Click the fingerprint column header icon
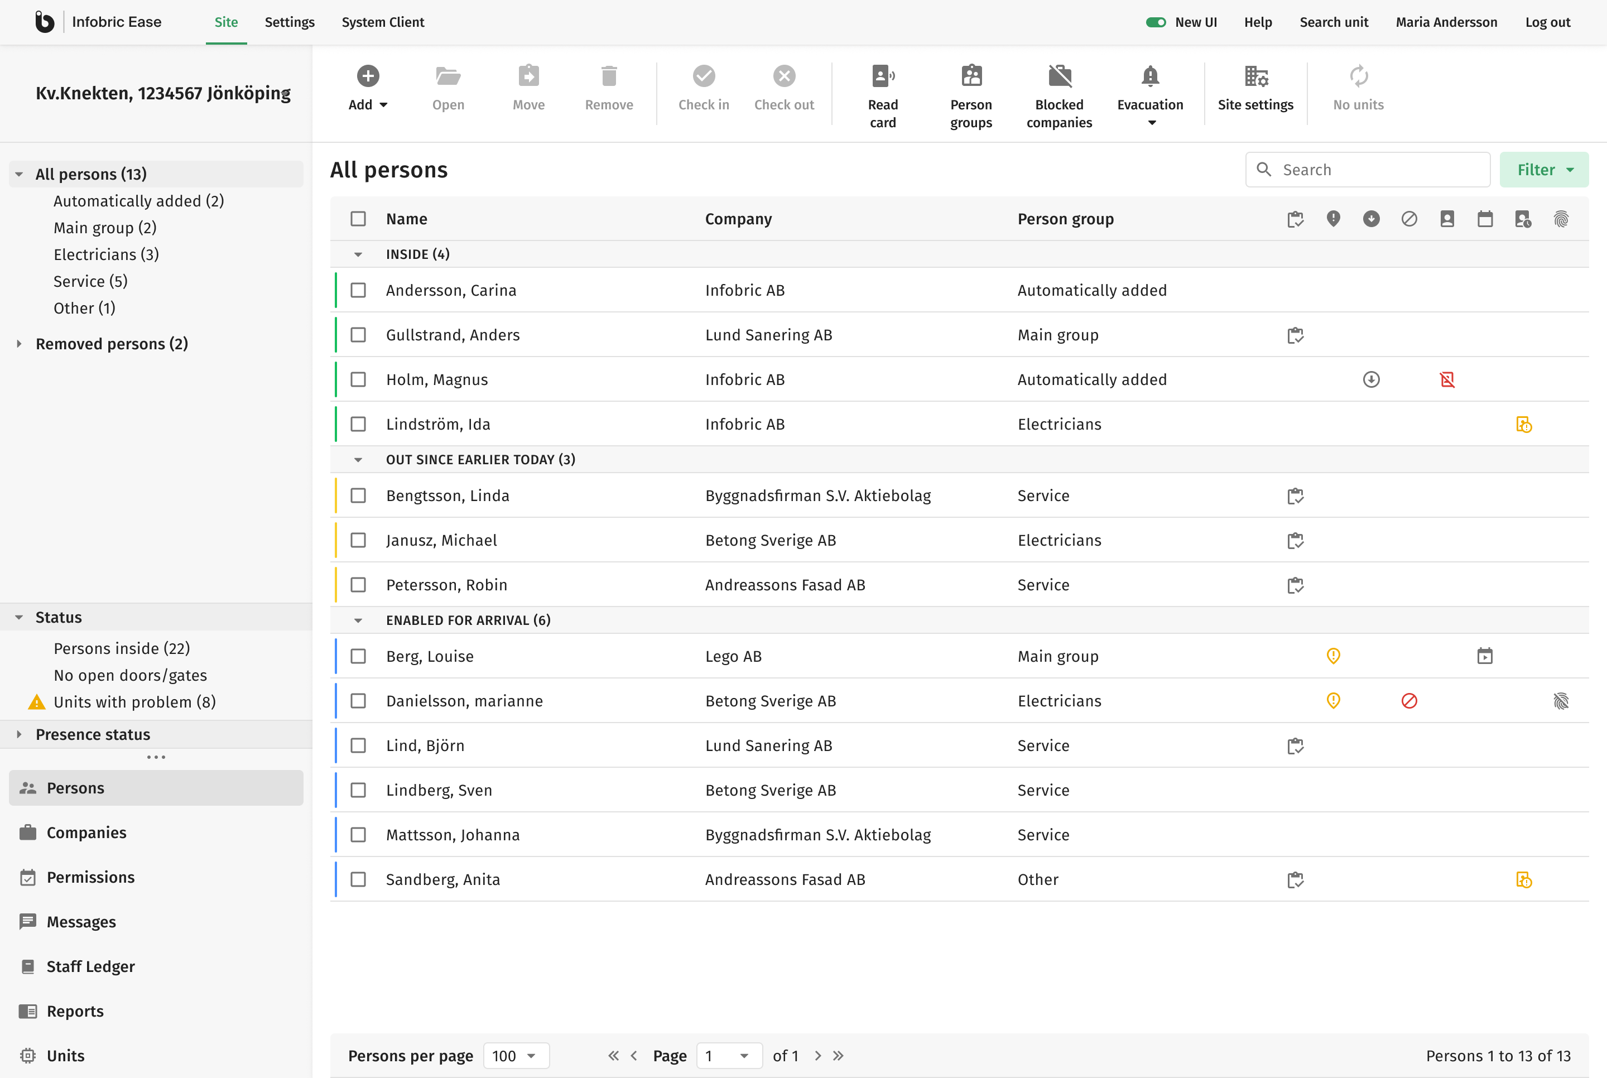Screen dimensions: 1607x1078 click(x=1561, y=219)
